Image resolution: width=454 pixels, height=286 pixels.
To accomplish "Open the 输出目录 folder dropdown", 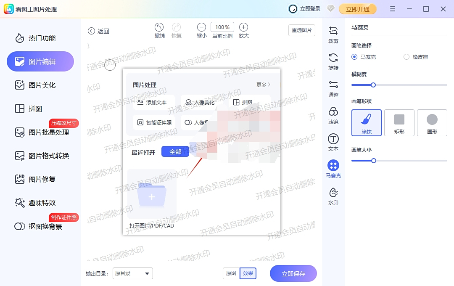I will pyautogui.click(x=132, y=273).
